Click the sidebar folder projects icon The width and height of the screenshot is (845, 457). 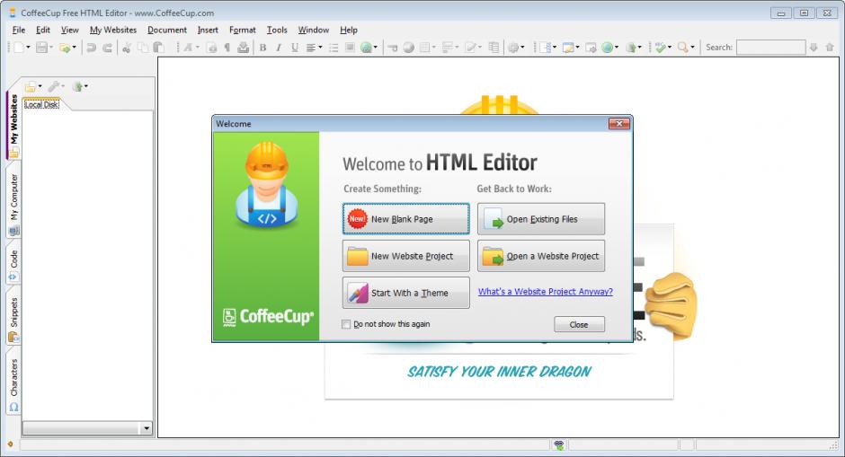(x=31, y=86)
